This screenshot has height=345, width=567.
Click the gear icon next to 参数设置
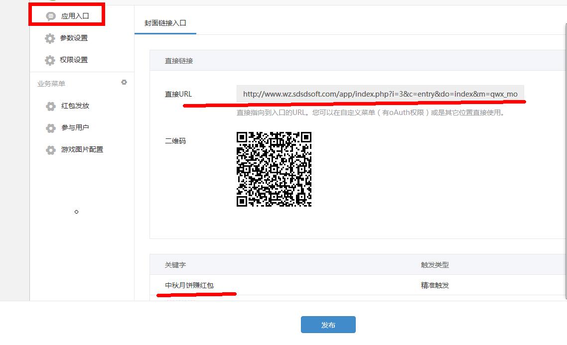[50, 38]
